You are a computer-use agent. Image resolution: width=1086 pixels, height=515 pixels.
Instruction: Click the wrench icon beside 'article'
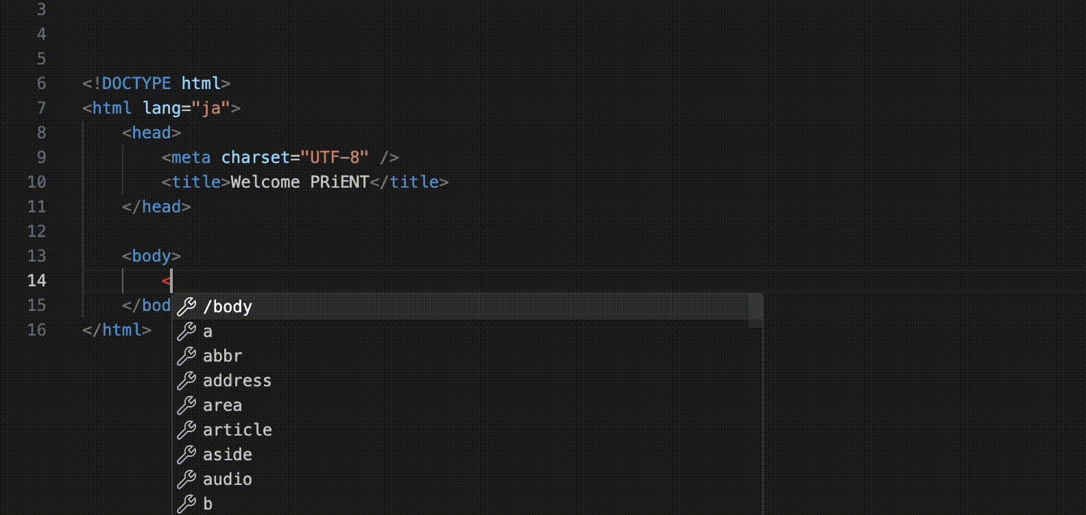[x=186, y=430]
